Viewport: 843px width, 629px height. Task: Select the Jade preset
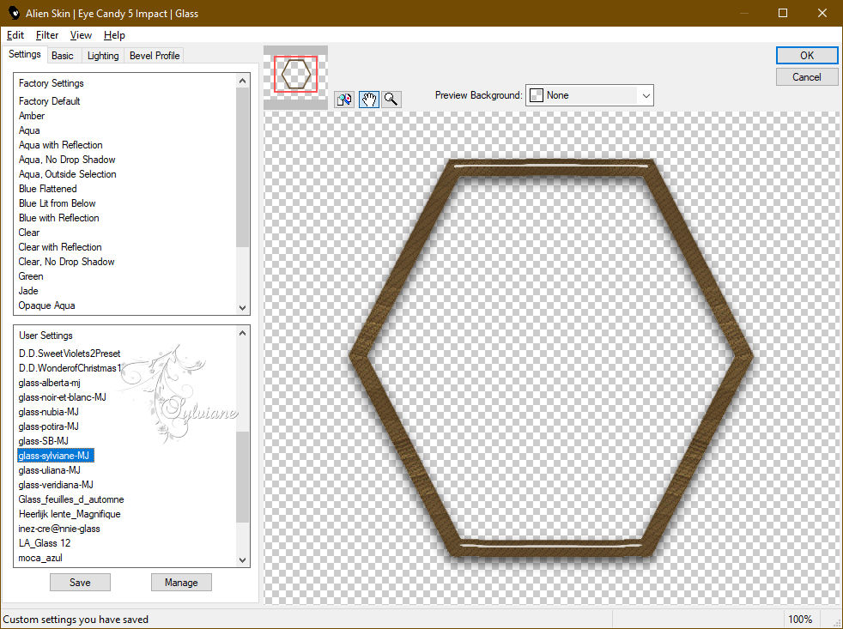[x=28, y=290]
